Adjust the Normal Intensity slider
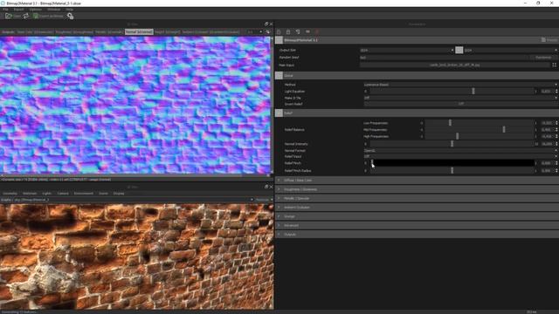 point(452,144)
